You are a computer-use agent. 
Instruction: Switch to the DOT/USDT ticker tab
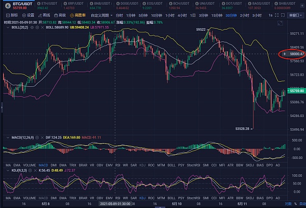click(232, 6)
